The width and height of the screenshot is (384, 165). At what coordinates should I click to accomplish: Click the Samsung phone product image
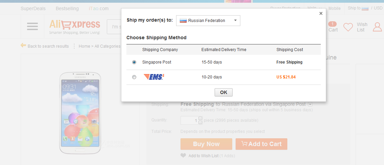pyautogui.click(x=80, y=113)
